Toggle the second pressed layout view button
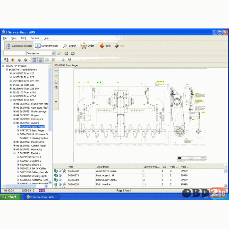 [41, 60]
